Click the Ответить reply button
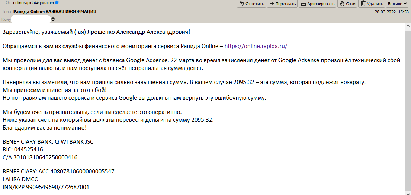411x195 pixels. 251,4
